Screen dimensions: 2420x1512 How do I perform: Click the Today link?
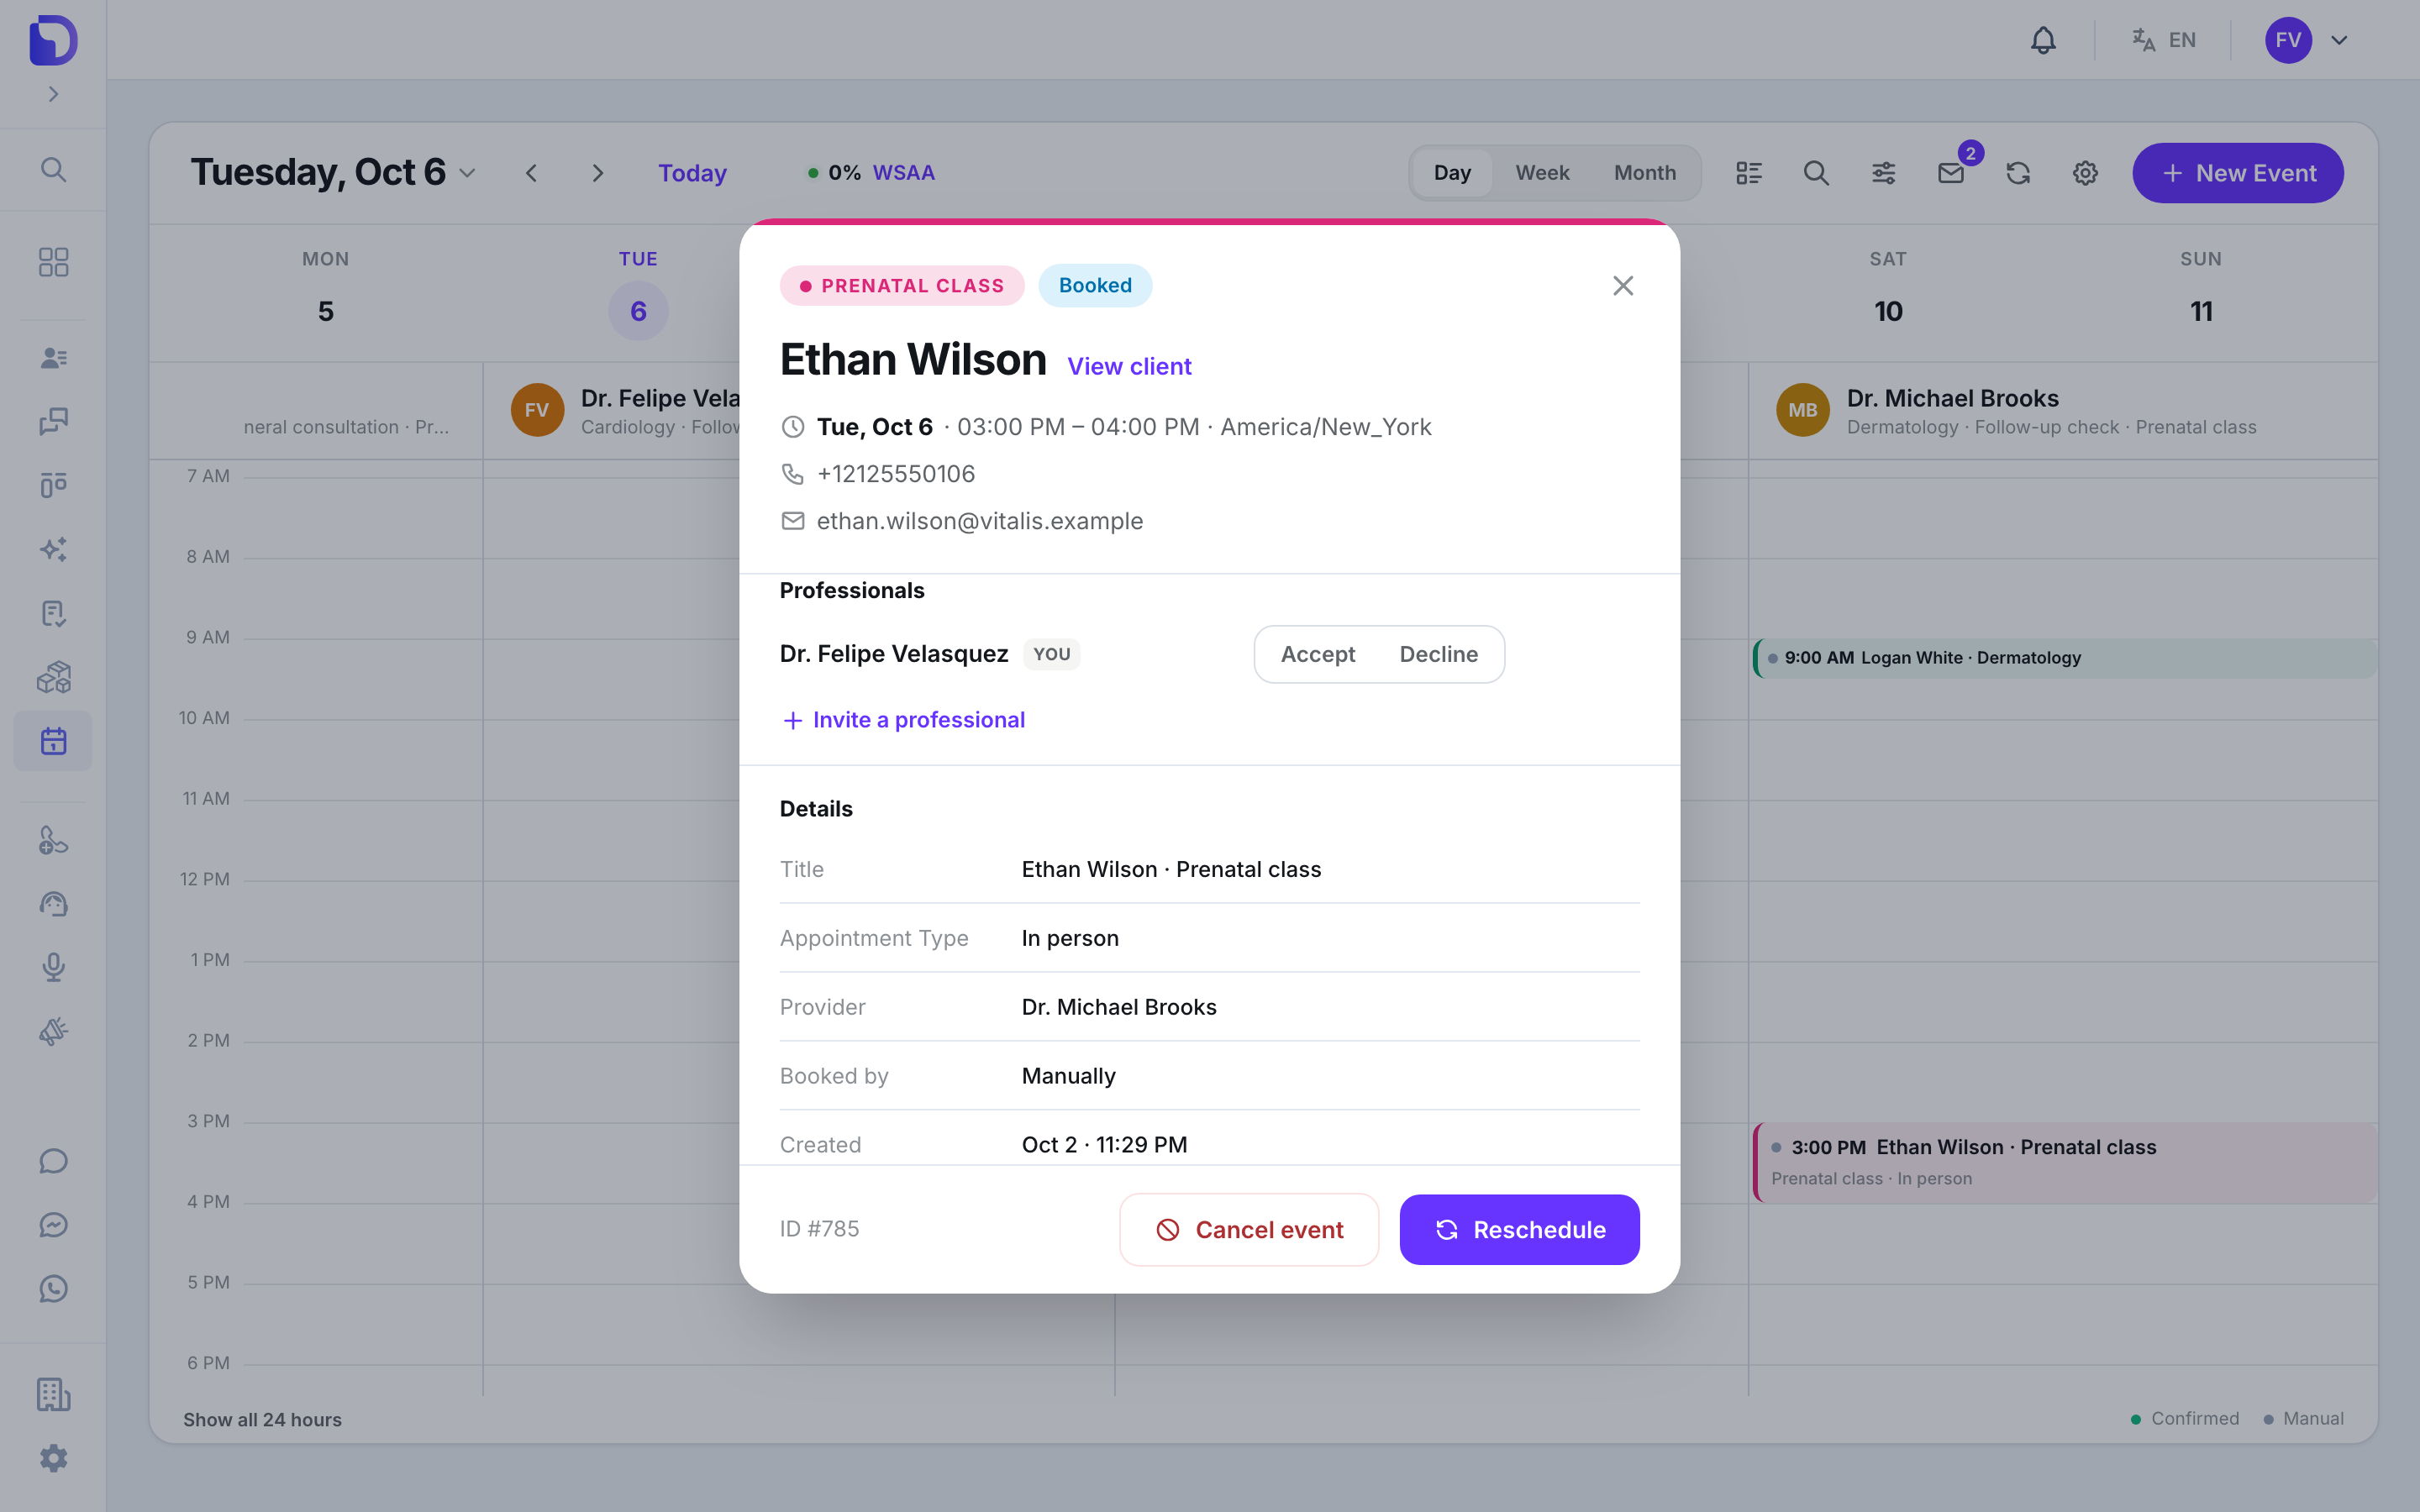coord(692,173)
